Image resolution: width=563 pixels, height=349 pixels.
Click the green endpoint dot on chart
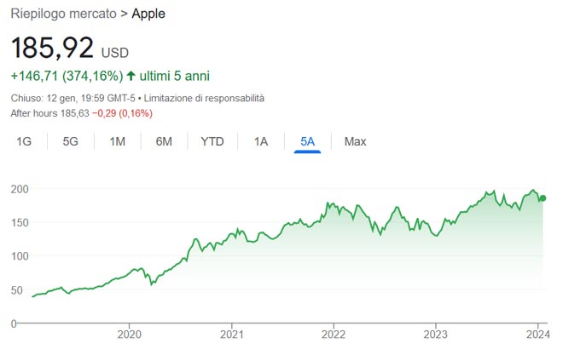tap(543, 198)
